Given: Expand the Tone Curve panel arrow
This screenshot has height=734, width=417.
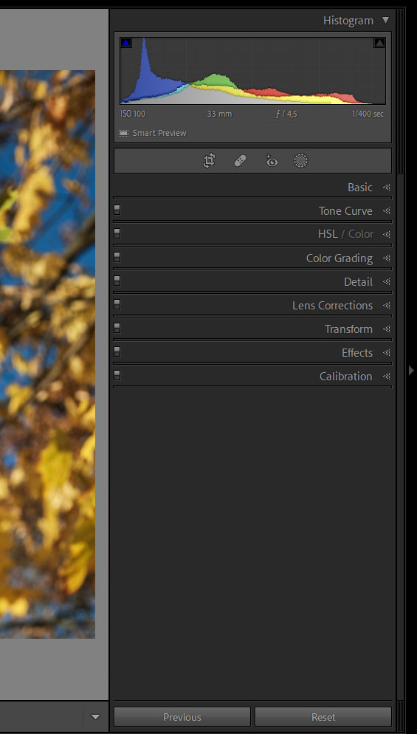Looking at the screenshot, I should click(386, 211).
